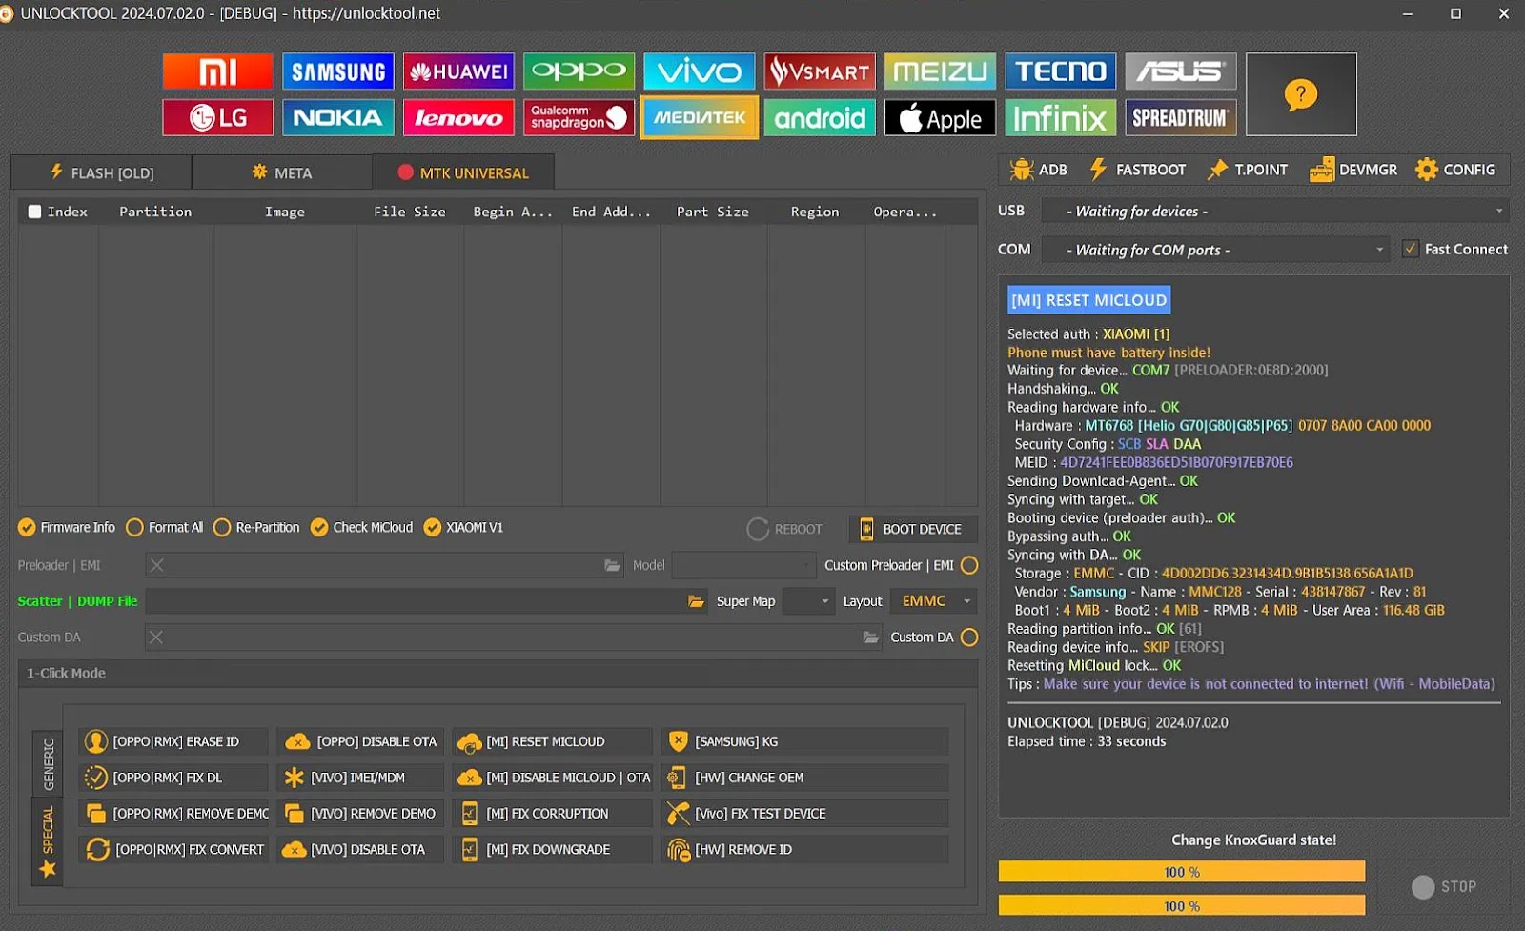
Task: Open the COM ports dropdown
Action: (x=1215, y=250)
